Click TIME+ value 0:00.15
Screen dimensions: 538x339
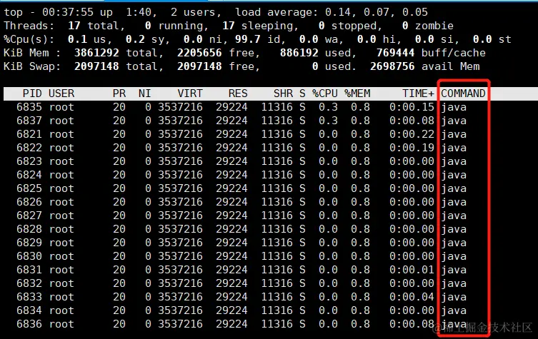412,107
